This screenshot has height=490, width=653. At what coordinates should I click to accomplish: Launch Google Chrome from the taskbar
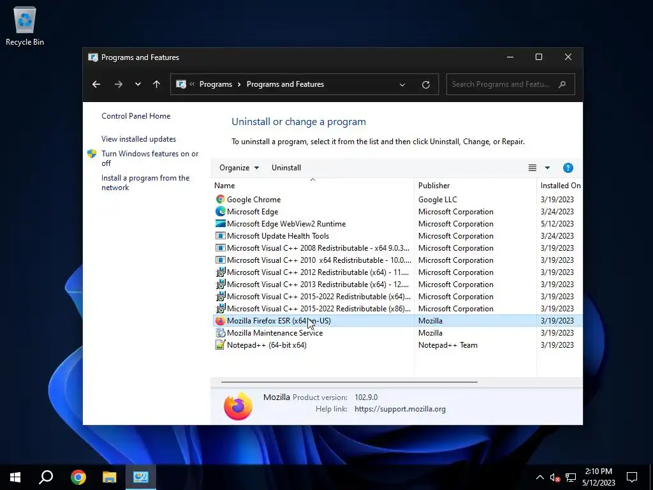(x=78, y=477)
